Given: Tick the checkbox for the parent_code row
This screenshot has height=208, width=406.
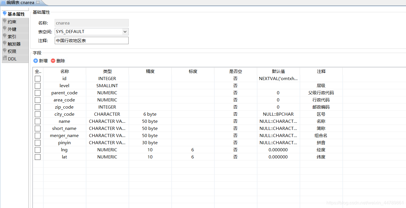Looking at the screenshot, I should point(38,93).
